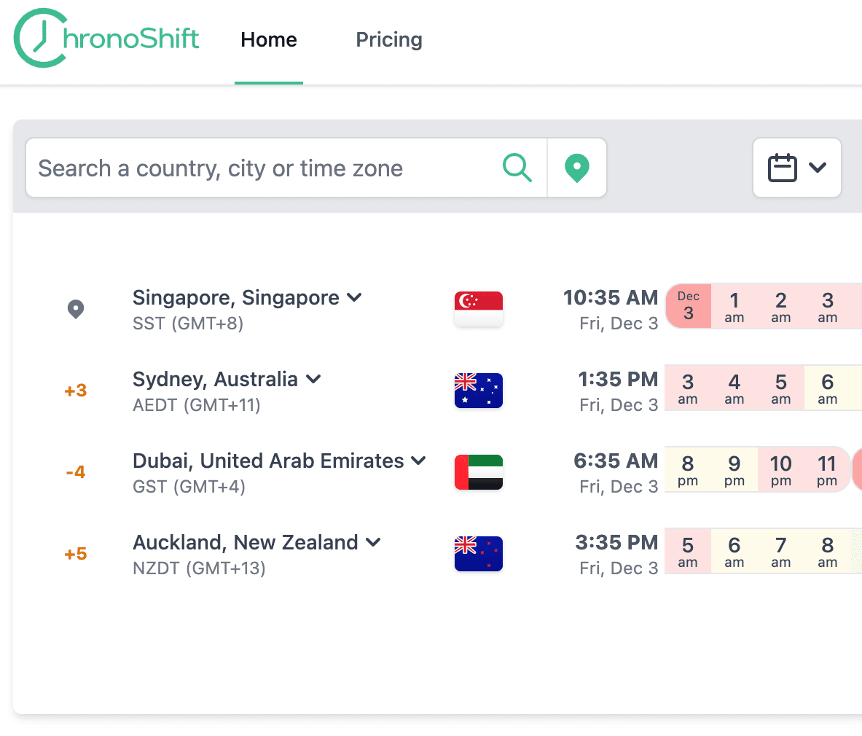The image size is (862, 736).
Task: Select 7 am slot in Auckland row
Action: [x=781, y=552]
